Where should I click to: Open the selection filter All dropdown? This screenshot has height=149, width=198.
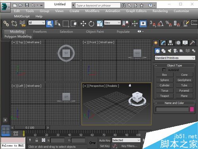point(36,23)
